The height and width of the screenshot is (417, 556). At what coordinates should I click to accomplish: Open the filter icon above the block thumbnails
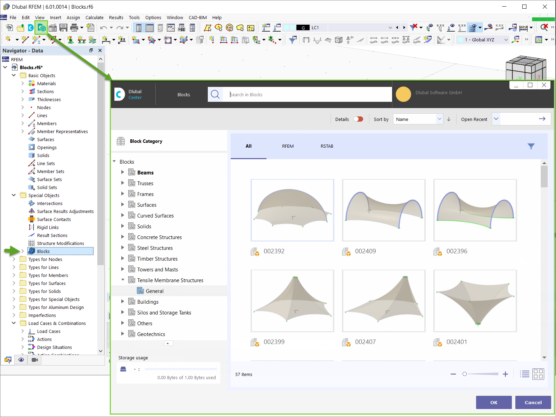pyautogui.click(x=531, y=146)
